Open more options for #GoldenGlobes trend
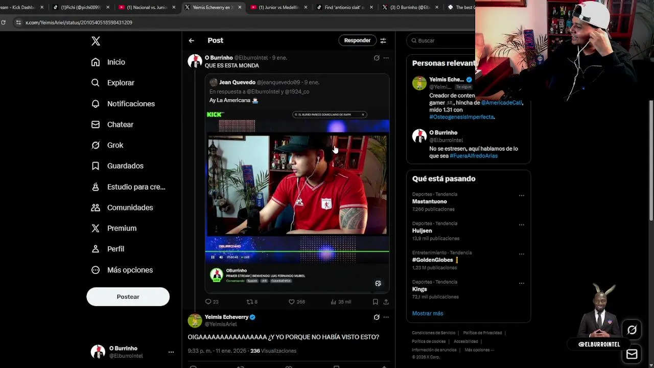The width and height of the screenshot is (654, 368). pyautogui.click(x=521, y=254)
